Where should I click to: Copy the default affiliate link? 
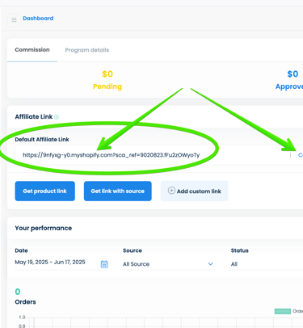[x=301, y=155]
